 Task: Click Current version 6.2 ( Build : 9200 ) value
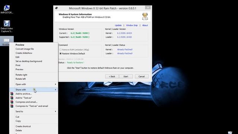80,33
